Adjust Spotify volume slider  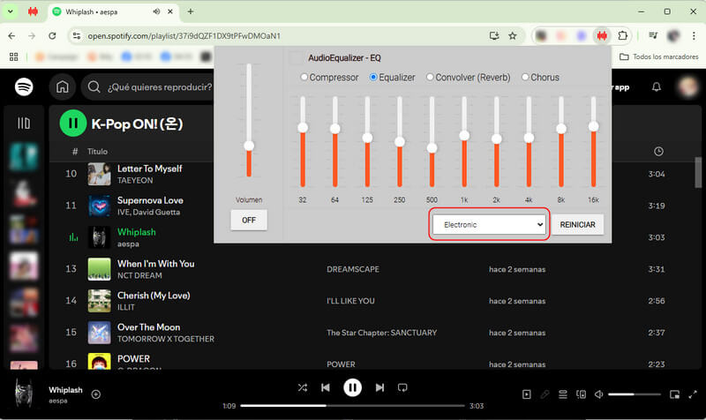[635, 394]
